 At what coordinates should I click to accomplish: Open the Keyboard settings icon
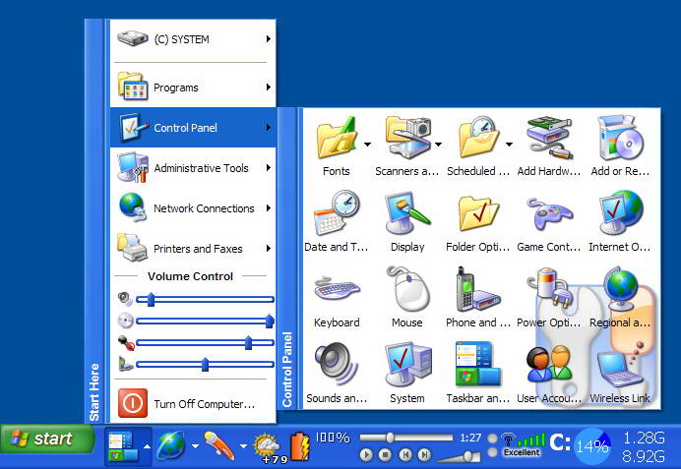(337, 288)
